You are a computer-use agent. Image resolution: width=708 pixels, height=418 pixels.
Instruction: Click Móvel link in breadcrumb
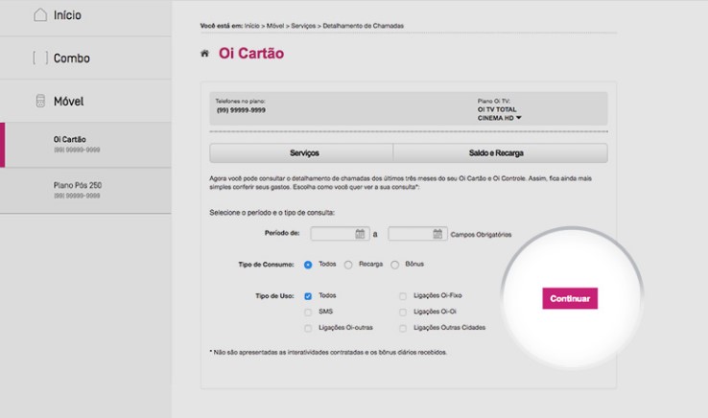pos(275,26)
